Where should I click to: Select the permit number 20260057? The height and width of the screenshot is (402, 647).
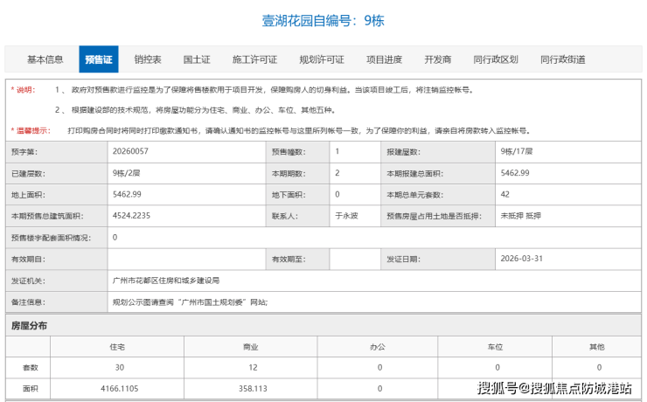point(130,151)
